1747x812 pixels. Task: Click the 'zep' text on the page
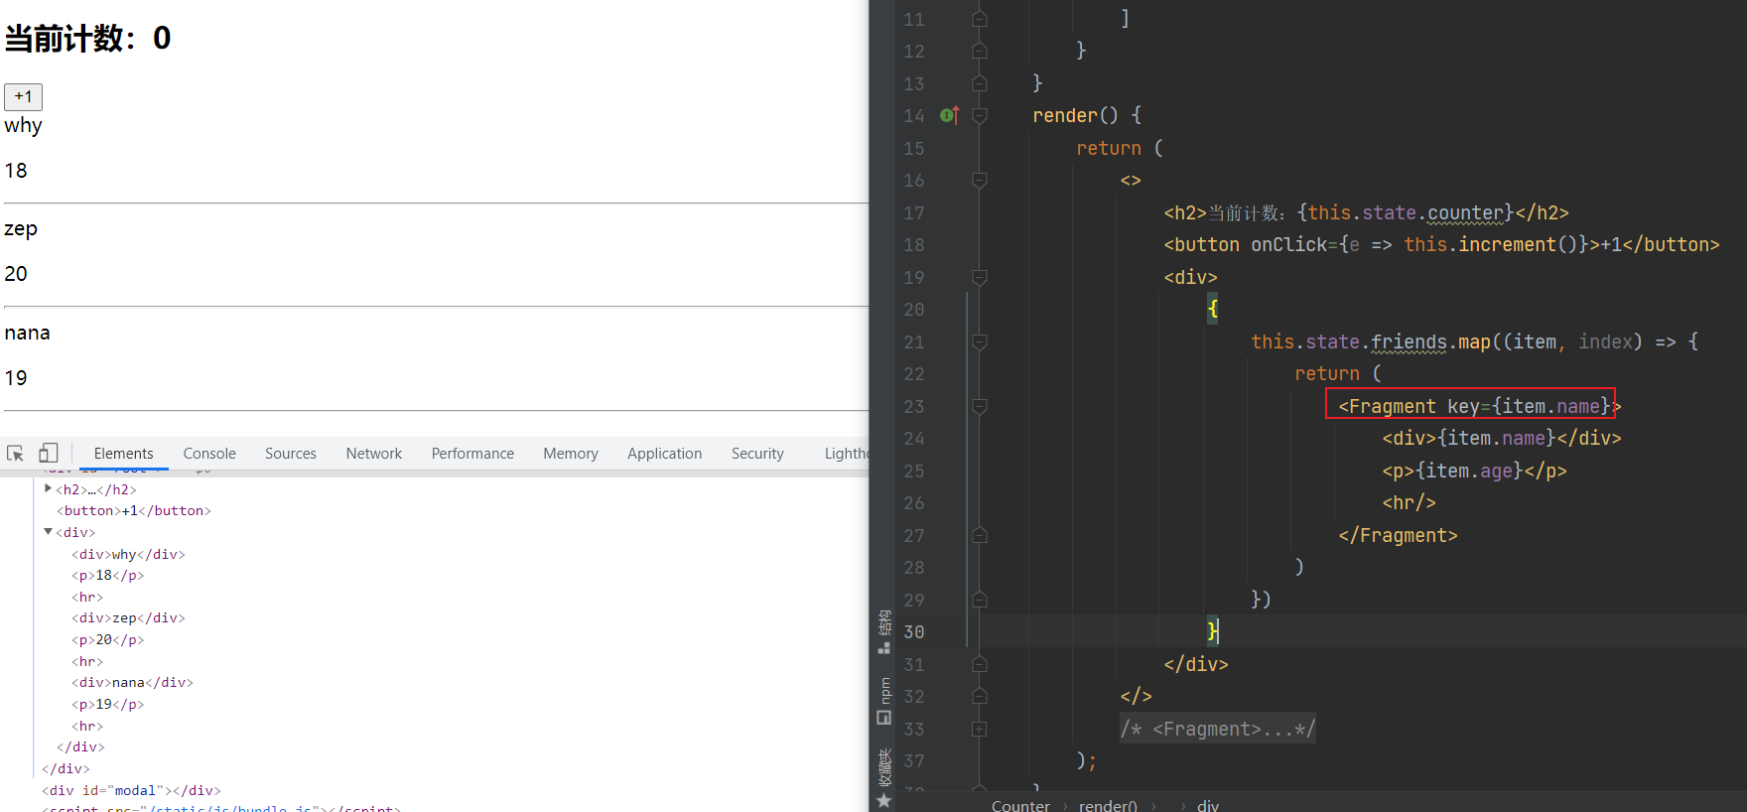tap(21, 228)
